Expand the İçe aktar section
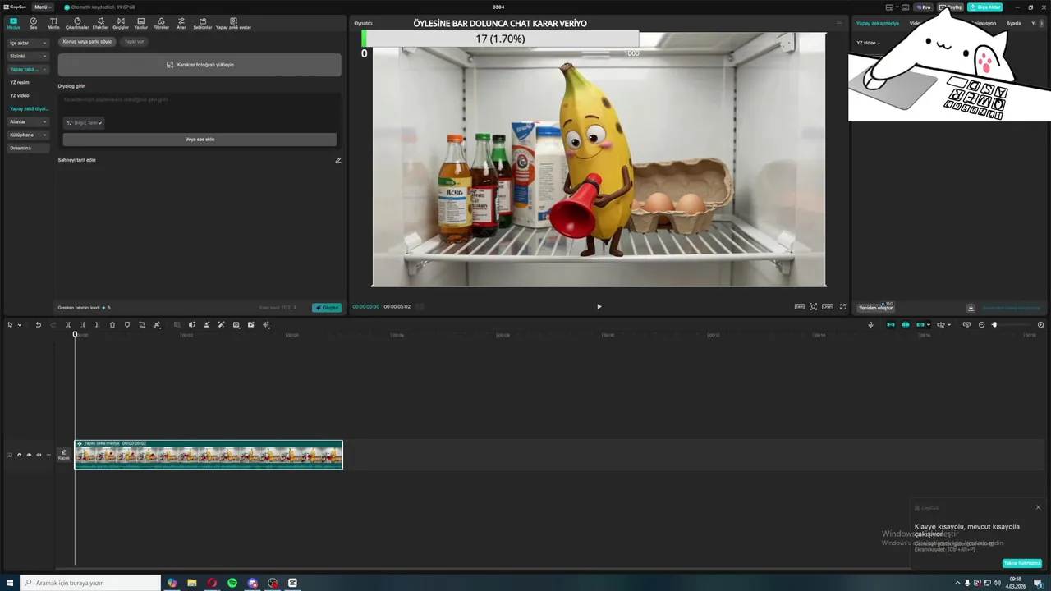 [28, 43]
